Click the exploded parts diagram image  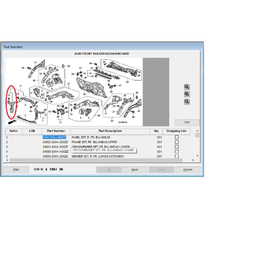(x=74, y=92)
